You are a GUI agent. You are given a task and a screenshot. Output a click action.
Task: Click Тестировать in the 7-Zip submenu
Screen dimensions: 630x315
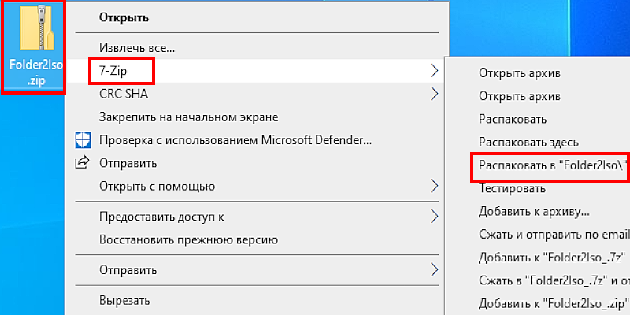tap(512, 188)
